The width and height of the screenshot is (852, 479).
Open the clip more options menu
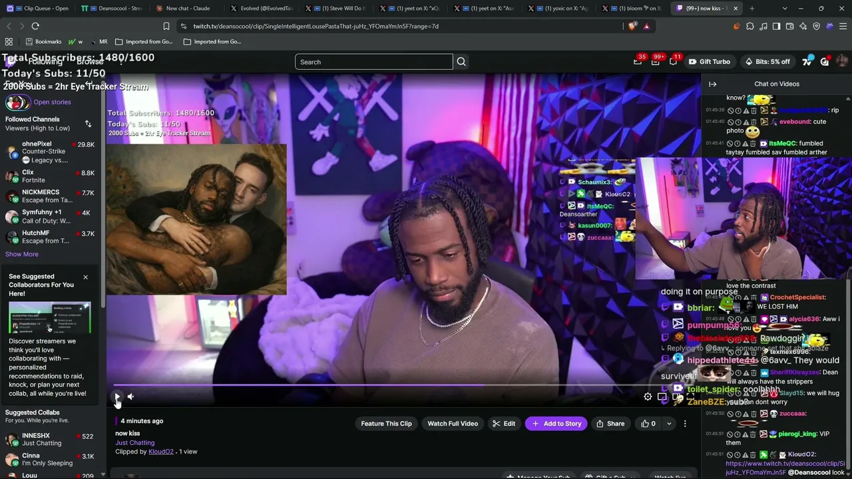click(x=685, y=424)
